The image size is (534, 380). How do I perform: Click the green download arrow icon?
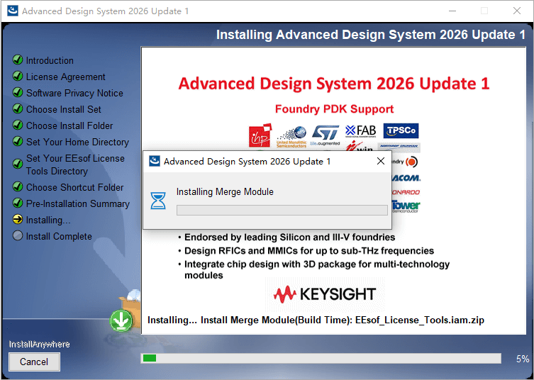[x=121, y=320]
